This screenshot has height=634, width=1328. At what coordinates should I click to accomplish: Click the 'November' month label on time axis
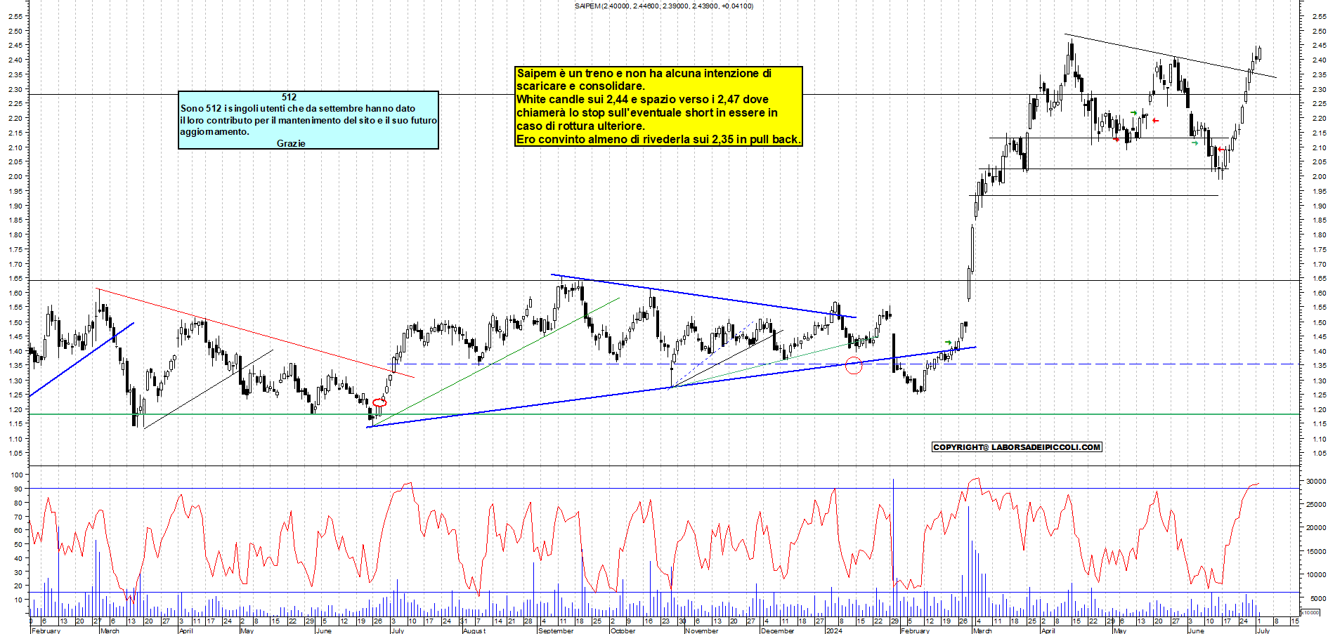(702, 630)
